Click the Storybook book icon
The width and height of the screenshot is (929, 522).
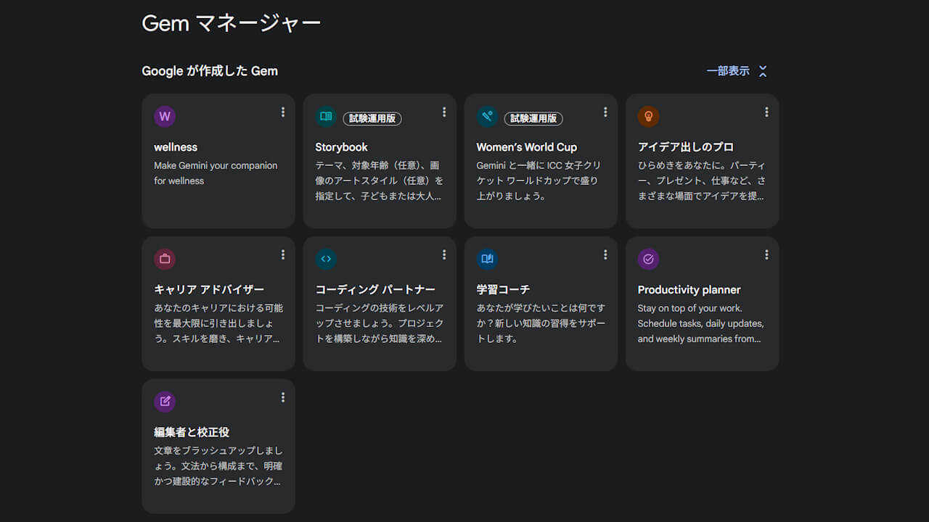click(326, 116)
